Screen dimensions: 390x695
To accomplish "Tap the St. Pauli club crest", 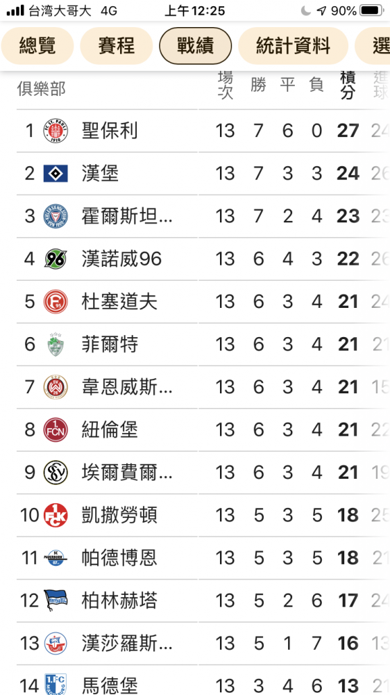I will tap(56, 131).
